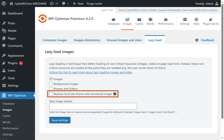Click the Comments icon in sidebar
224x140 pixels.
point(4,46)
